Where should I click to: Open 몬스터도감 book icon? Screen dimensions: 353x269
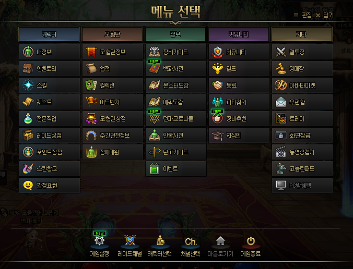pyautogui.click(x=155, y=85)
